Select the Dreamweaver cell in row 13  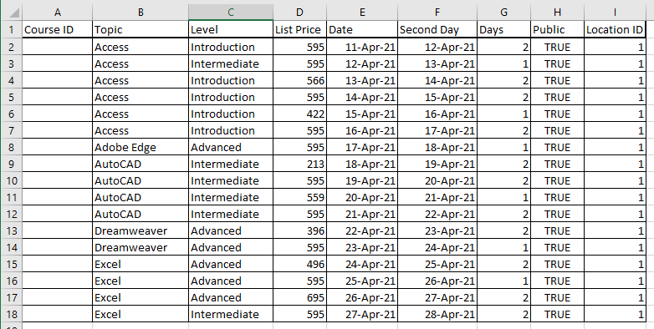click(141, 230)
